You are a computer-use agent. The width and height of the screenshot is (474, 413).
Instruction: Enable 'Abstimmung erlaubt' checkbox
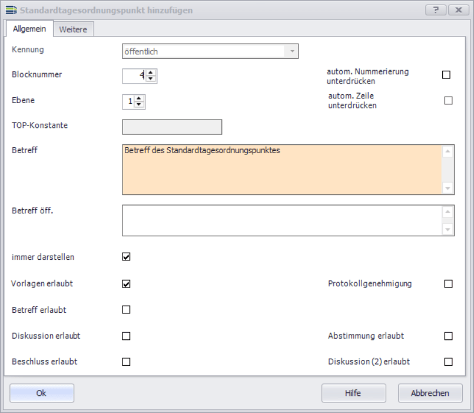click(x=448, y=336)
